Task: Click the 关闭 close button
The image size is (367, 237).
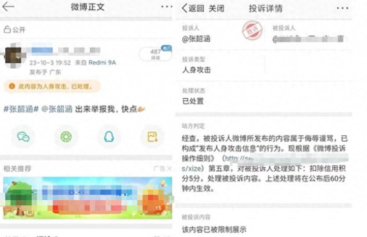Action: coord(217,8)
